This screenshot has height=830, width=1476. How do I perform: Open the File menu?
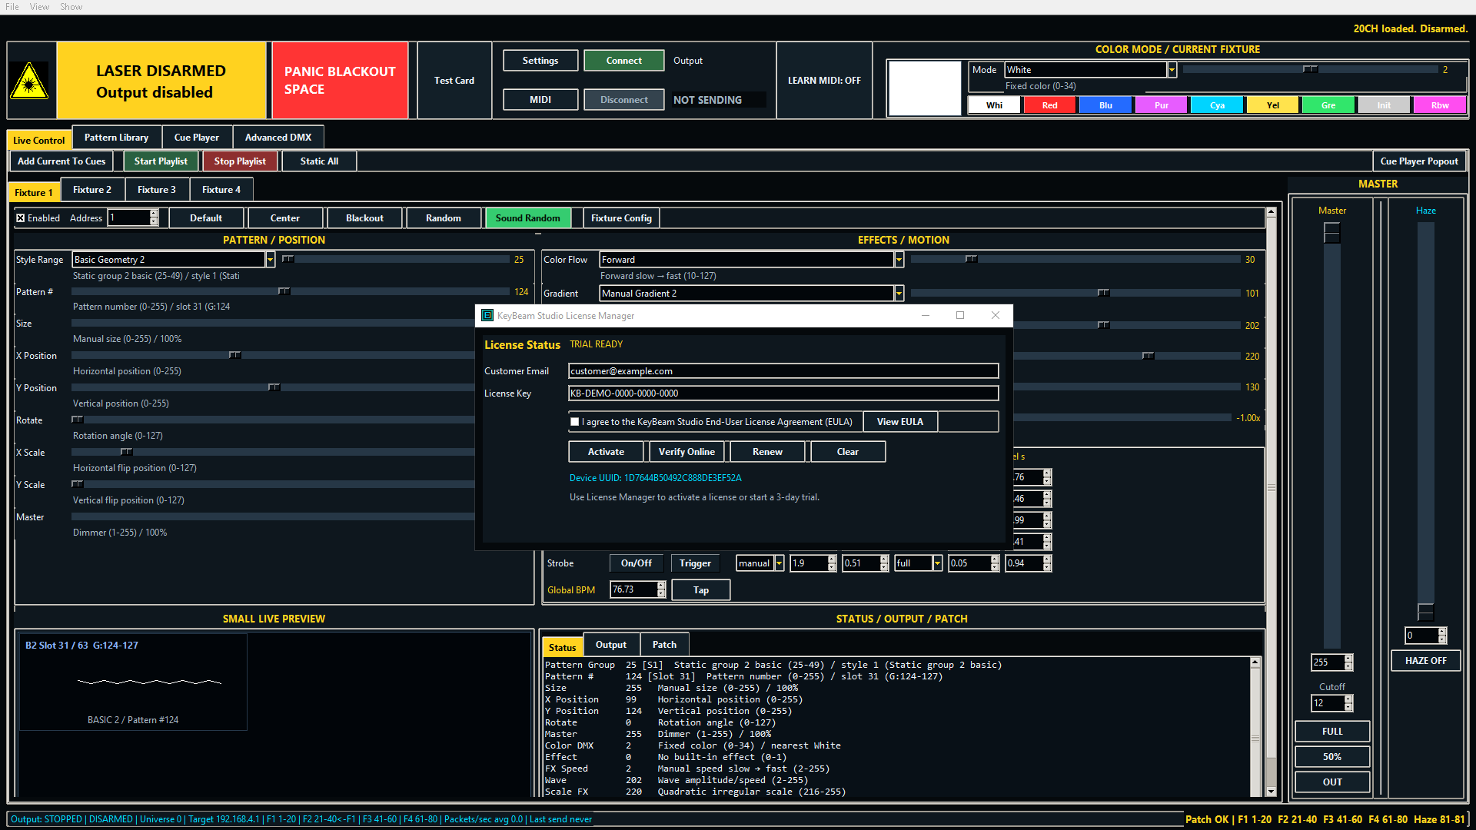(12, 7)
